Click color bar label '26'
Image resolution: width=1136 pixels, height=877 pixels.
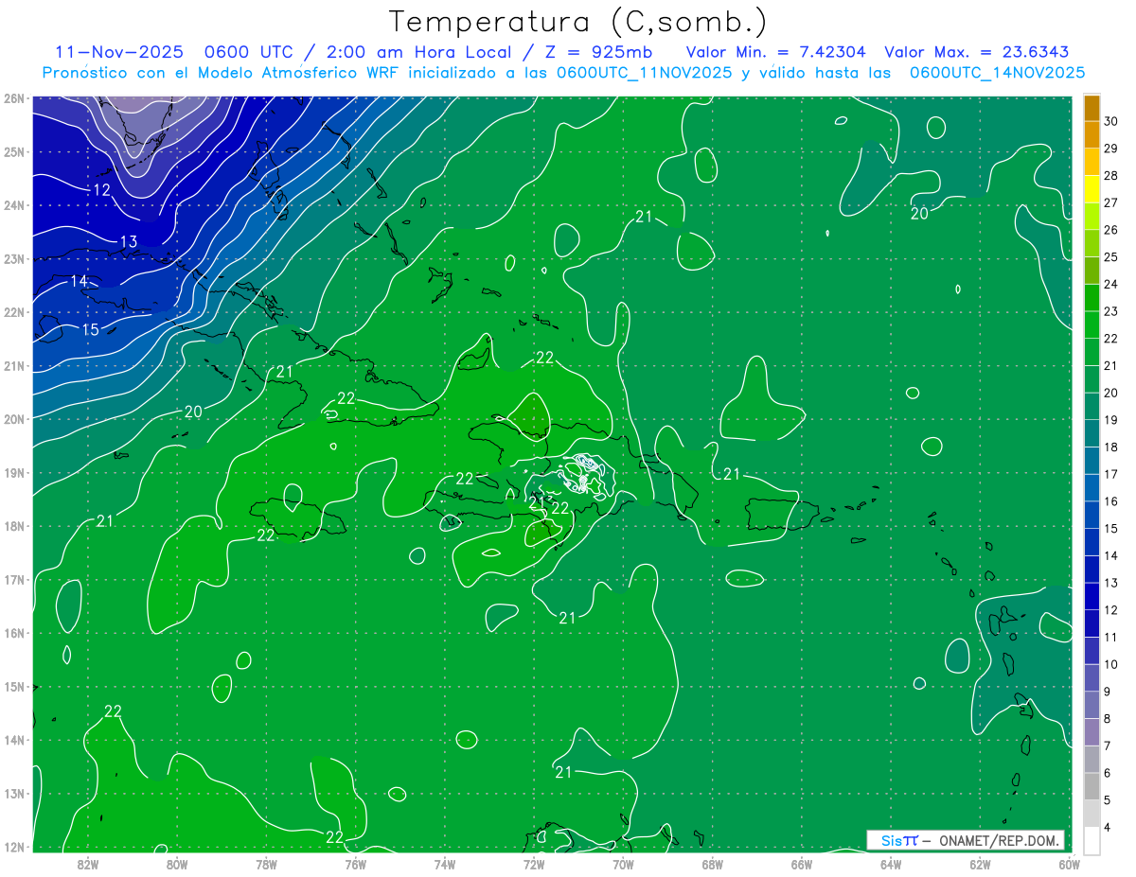[1110, 229]
